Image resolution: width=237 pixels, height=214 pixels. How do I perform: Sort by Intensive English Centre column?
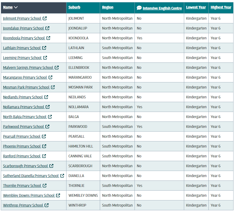(x=162, y=8)
